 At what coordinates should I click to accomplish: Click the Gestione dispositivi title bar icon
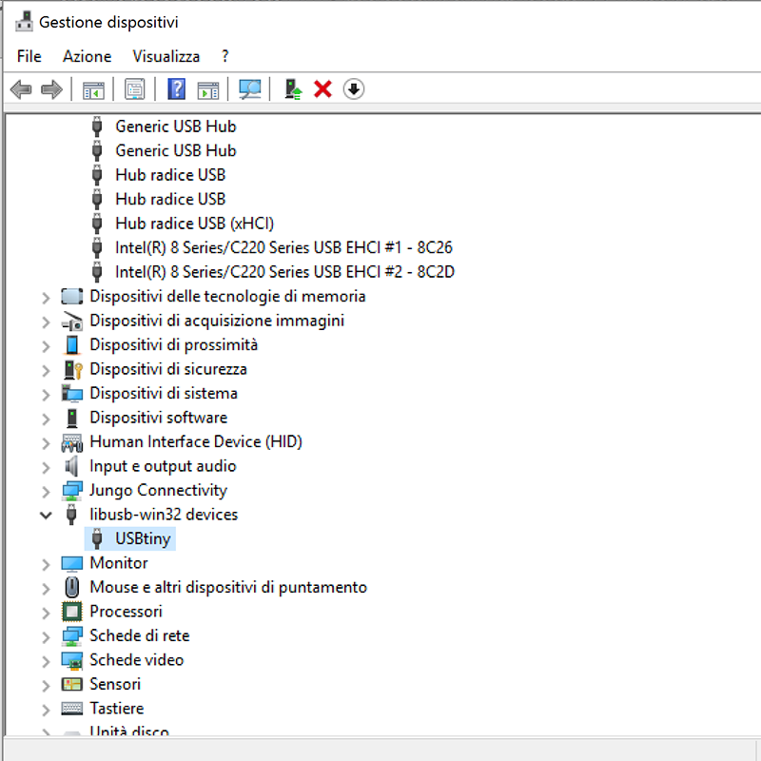(x=24, y=22)
